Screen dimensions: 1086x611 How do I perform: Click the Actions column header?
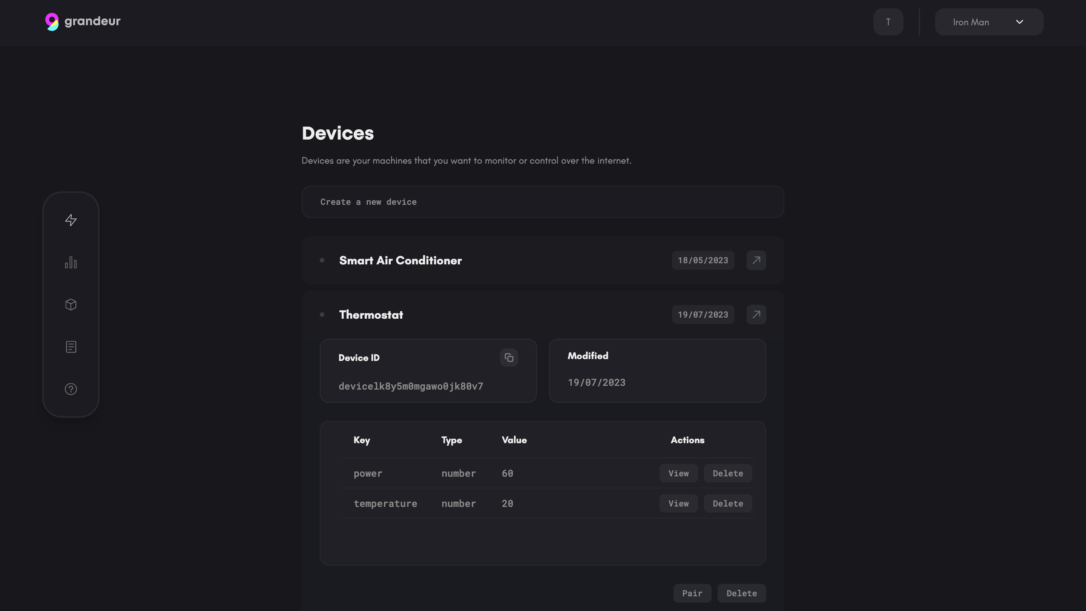point(687,440)
